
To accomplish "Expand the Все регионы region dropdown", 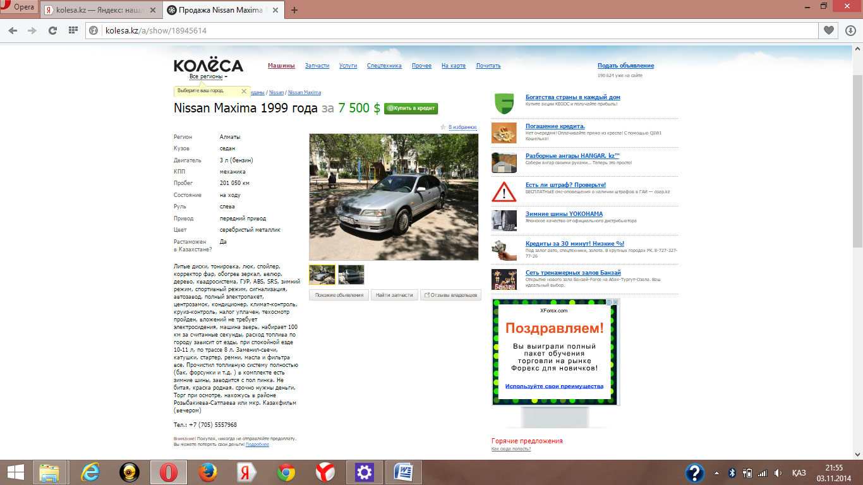I will point(208,76).
